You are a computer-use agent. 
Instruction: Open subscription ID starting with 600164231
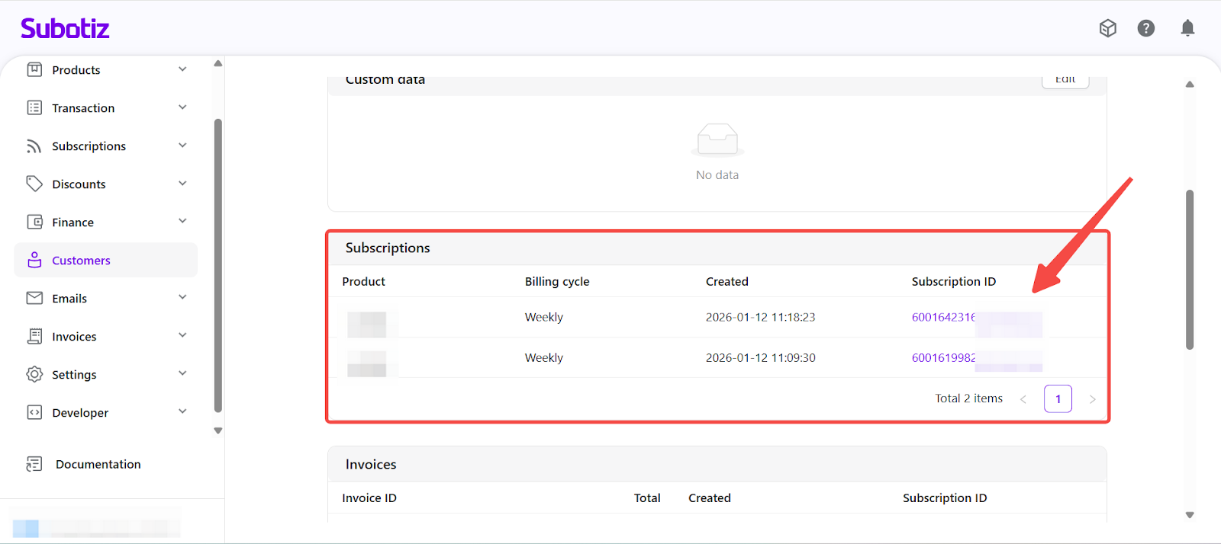pyautogui.click(x=943, y=318)
